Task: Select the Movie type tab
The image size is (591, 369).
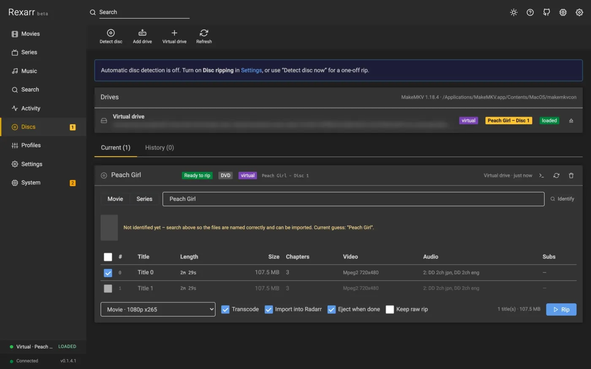Action: click(115, 199)
